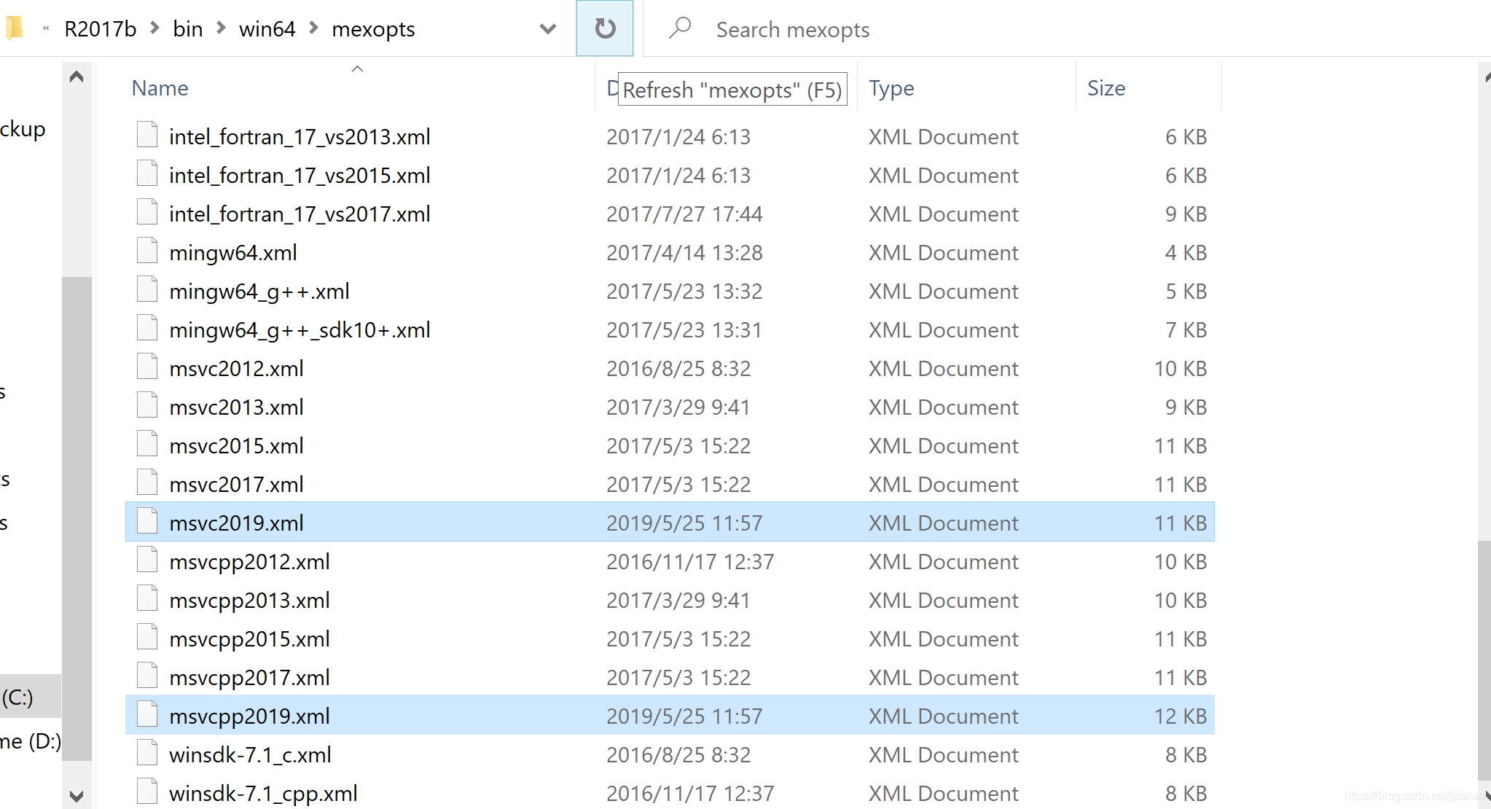Image resolution: width=1491 pixels, height=809 pixels.
Task: Click the search magnifier icon
Action: pos(679,28)
